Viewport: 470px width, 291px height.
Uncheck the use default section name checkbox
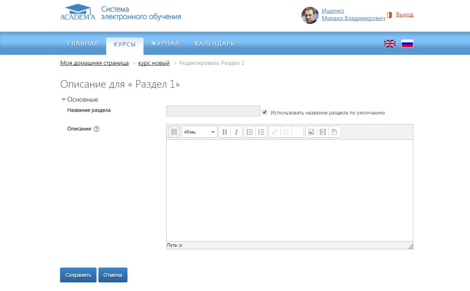tap(265, 112)
